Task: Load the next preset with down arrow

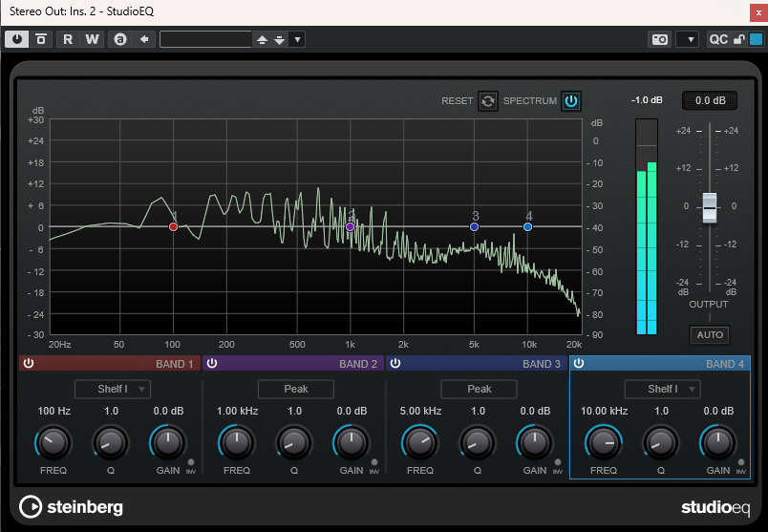Action: coord(280,40)
